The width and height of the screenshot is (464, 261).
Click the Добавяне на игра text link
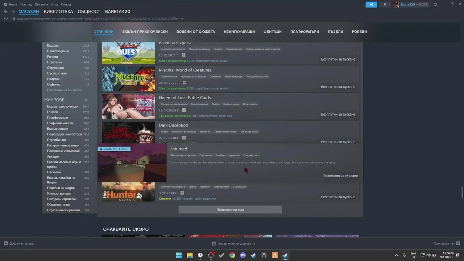[22, 244]
